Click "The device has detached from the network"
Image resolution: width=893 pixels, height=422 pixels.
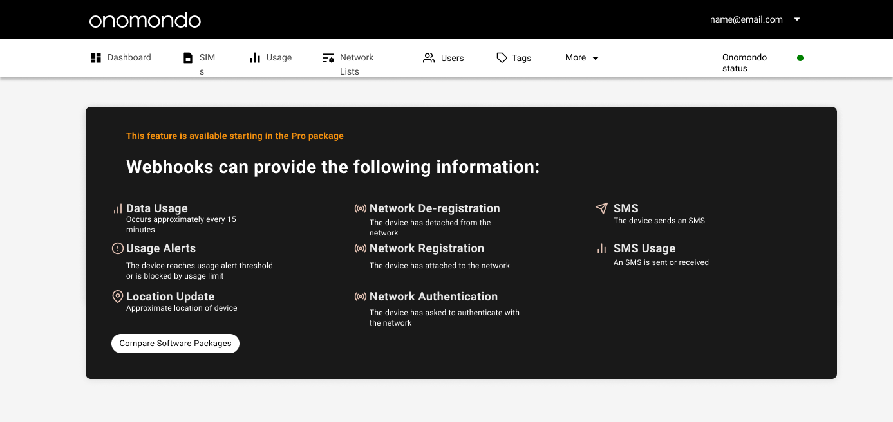(430, 228)
